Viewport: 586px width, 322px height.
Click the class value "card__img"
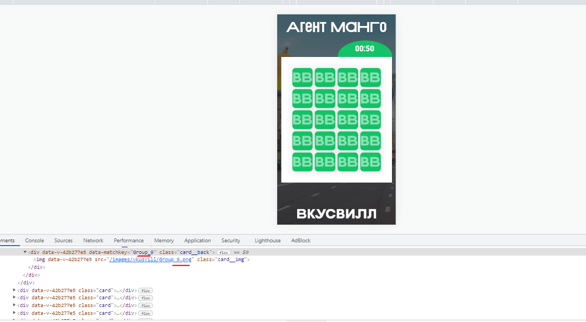232,259
